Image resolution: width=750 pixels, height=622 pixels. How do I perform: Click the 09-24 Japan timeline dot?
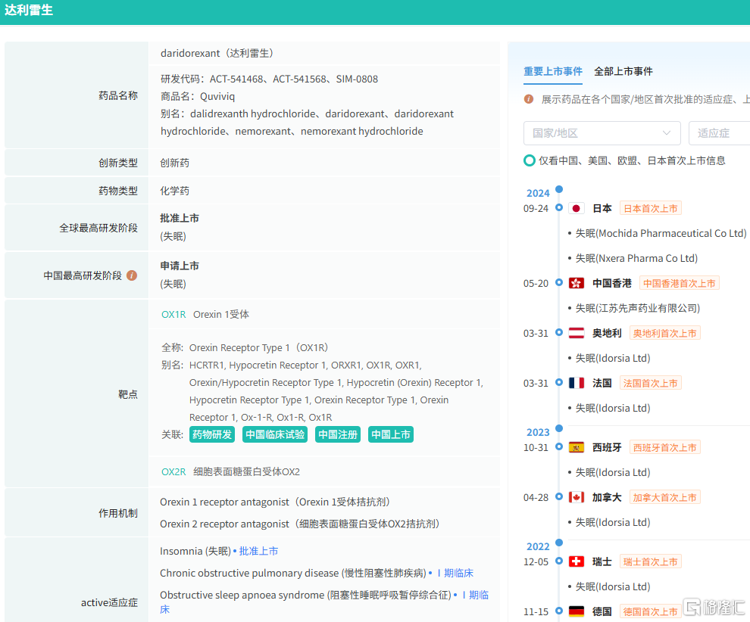pyautogui.click(x=558, y=208)
